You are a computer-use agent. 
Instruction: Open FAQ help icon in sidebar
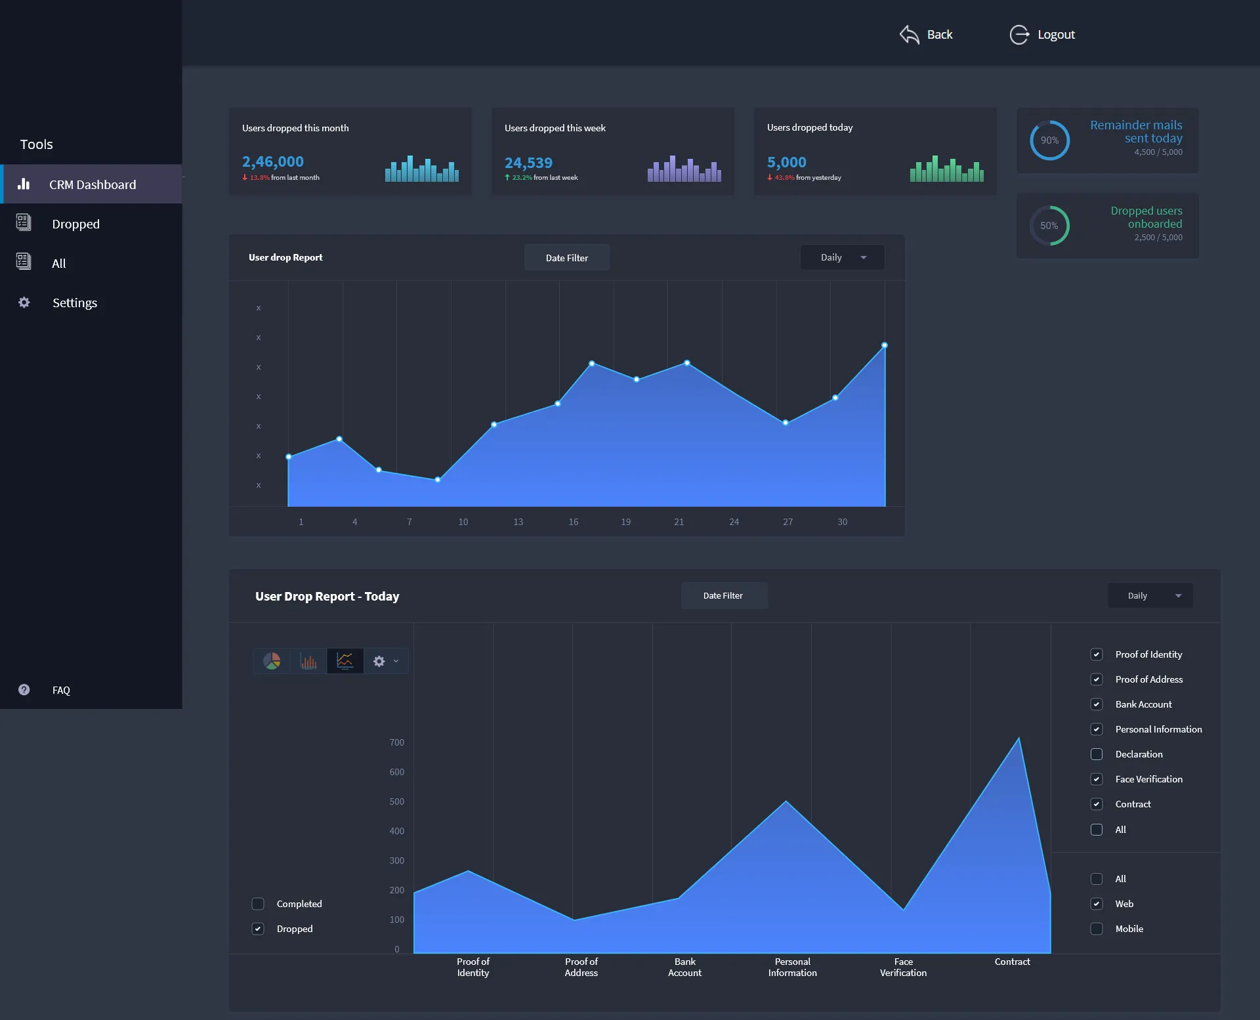[24, 690]
